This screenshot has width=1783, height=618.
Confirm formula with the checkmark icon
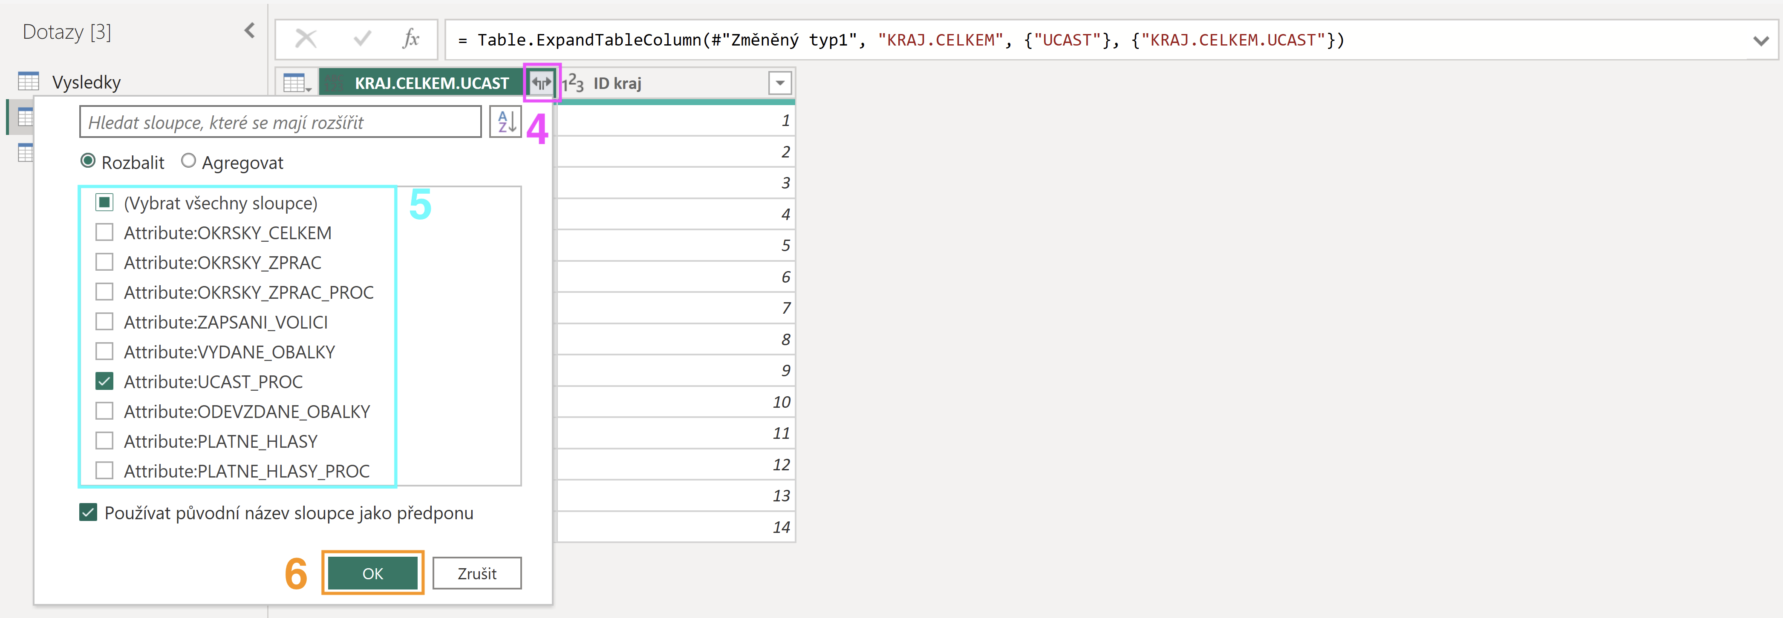click(x=361, y=39)
